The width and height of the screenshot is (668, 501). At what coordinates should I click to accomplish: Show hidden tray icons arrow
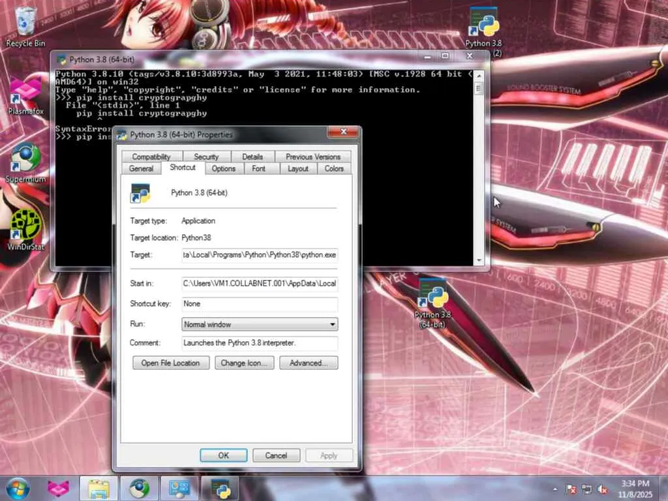[x=555, y=489]
